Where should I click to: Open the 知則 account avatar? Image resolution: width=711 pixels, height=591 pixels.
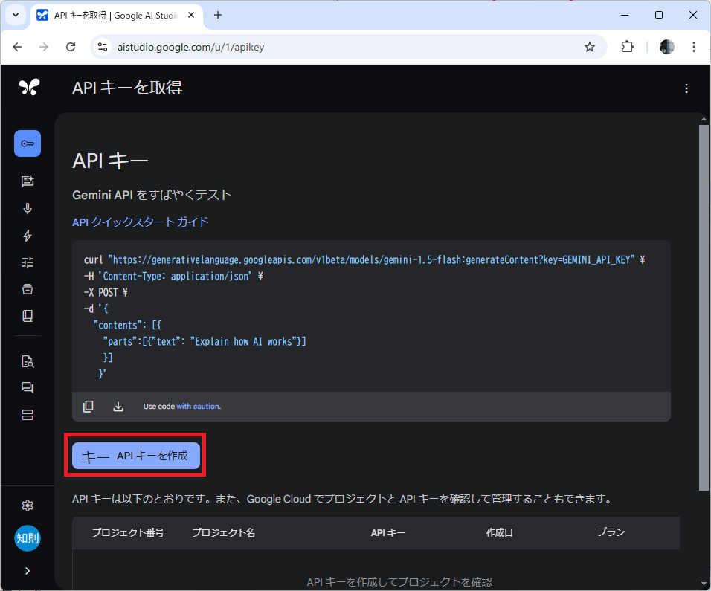28,538
